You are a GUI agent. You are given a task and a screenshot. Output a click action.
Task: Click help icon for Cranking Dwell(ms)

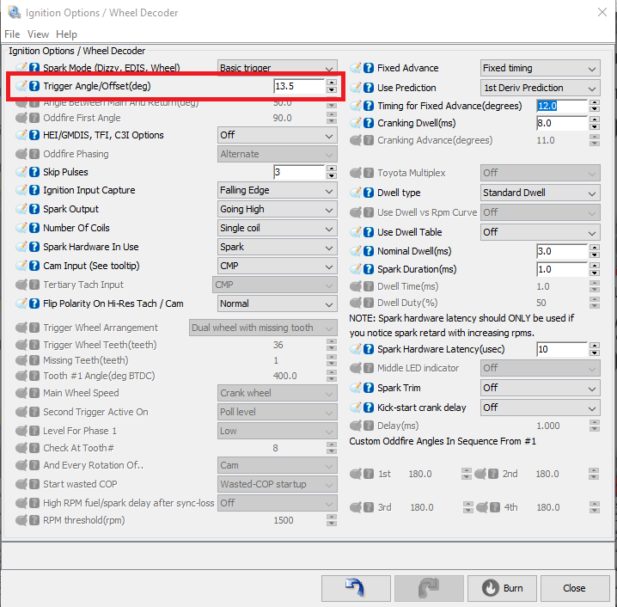(x=369, y=123)
